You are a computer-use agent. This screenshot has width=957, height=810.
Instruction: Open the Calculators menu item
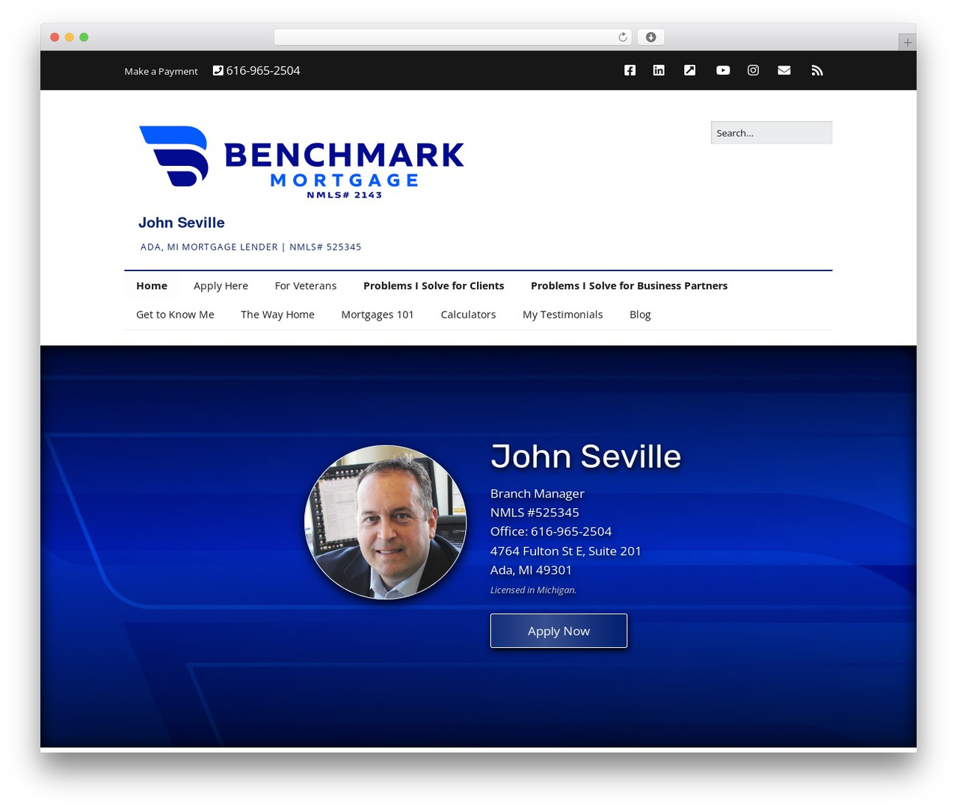(x=468, y=315)
